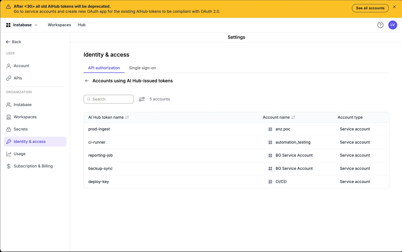Click the See all accounts button
Viewport: 402px width, 252px height.
pyautogui.click(x=370, y=8)
